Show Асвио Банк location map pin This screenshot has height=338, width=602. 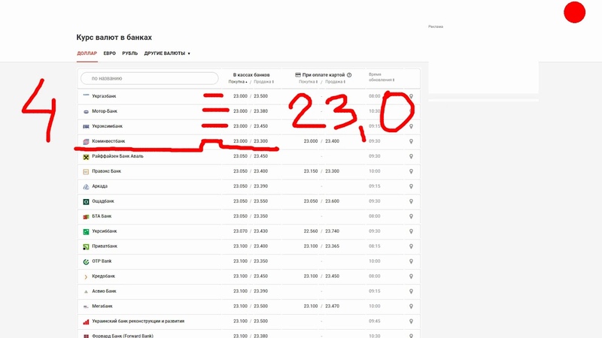click(x=411, y=291)
